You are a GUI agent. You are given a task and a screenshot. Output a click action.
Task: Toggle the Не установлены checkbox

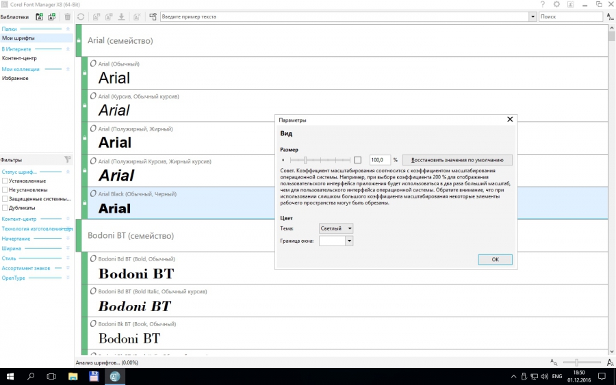pos(5,190)
